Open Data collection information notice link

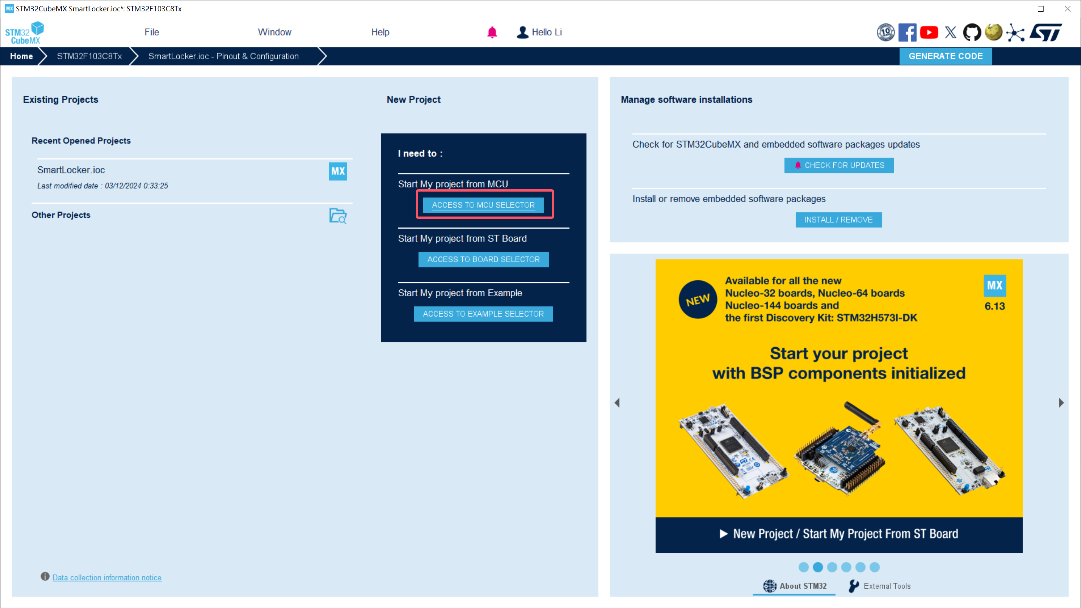[x=107, y=577]
